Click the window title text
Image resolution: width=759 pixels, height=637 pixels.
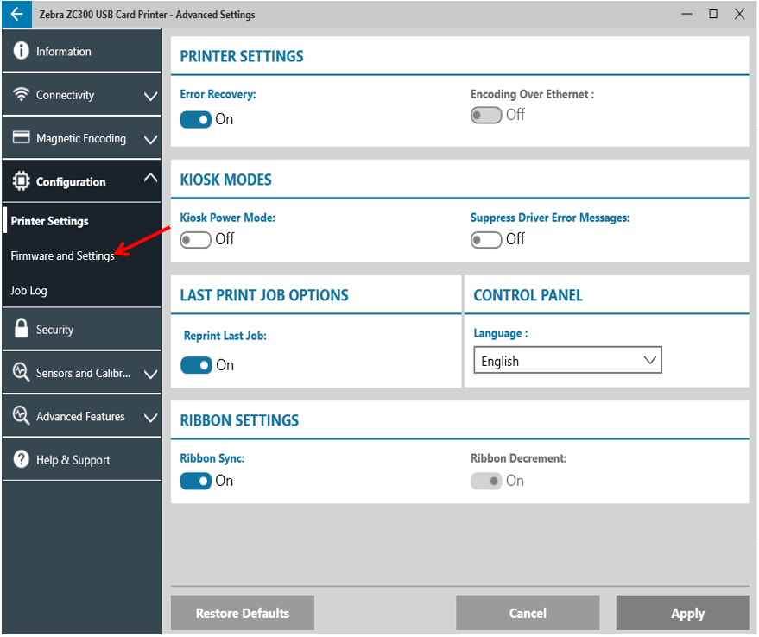(x=147, y=15)
